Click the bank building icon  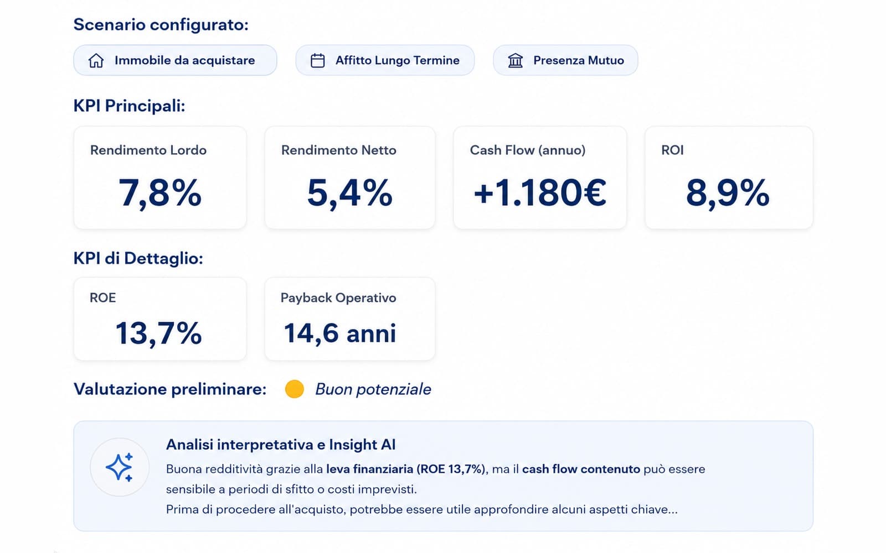[516, 60]
